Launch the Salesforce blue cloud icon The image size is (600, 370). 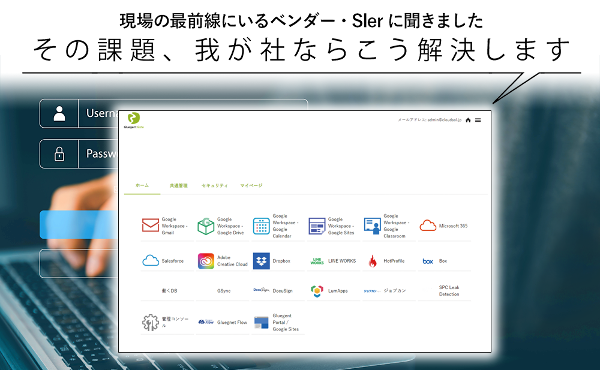click(151, 261)
